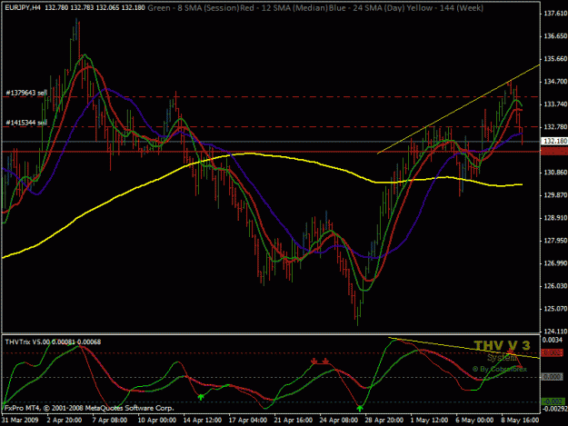Click the 21 Apr 16:00 time label

(293, 420)
